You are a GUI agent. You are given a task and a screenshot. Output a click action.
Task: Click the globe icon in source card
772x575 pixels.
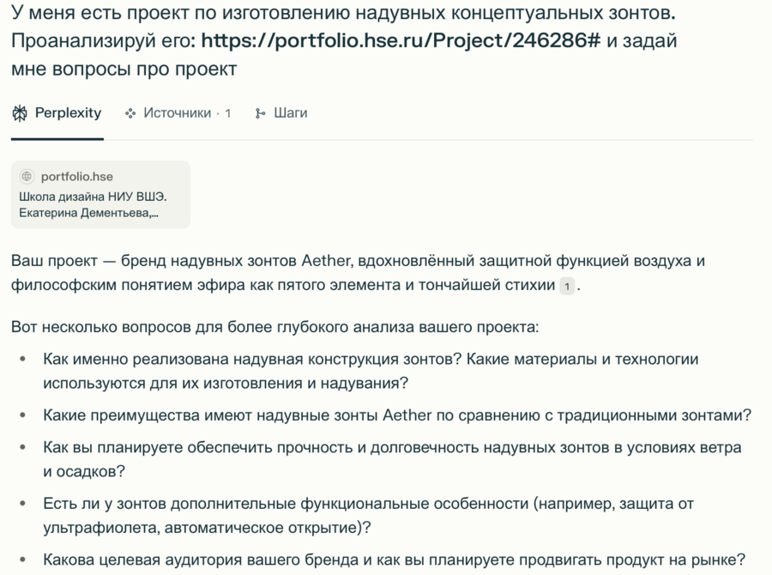coord(27,177)
